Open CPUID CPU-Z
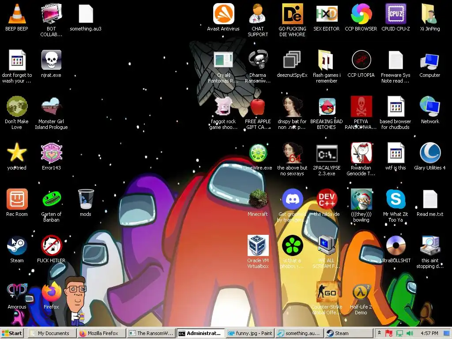 (x=395, y=14)
